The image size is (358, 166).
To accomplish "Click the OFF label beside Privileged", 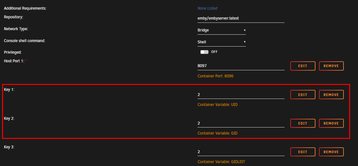I will click(x=214, y=52).
